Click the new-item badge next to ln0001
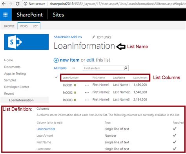 coord(75,85)
